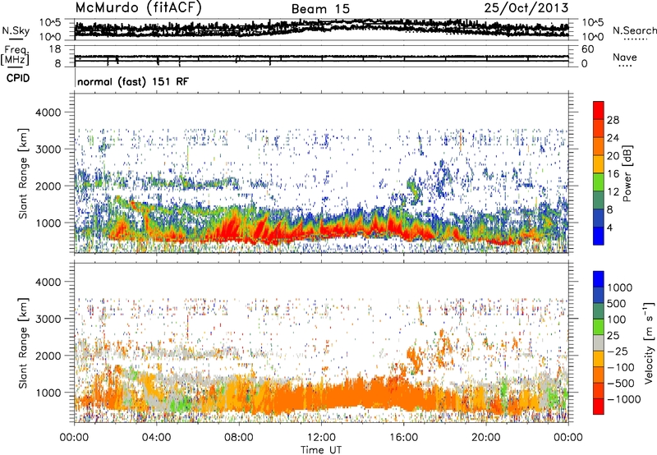Click the 'Nave' legend label
Image resolution: width=657 pixels, height=455 pixels.
tap(625, 57)
